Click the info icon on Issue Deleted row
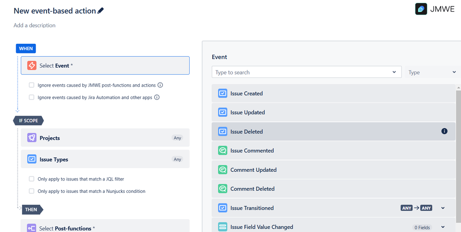461x232 pixels. (x=444, y=131)
